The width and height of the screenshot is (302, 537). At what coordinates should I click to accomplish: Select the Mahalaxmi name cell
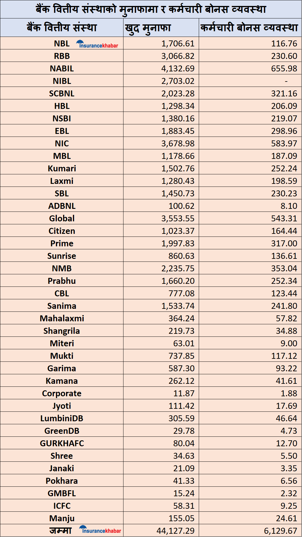(x=62, y=318)
